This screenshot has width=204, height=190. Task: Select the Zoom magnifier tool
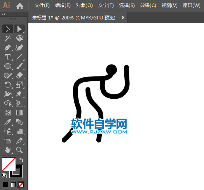[x=19, y=150]
